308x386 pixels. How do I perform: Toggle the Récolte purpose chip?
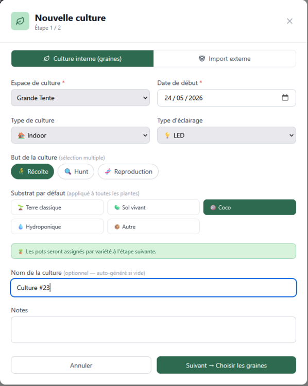32,171
